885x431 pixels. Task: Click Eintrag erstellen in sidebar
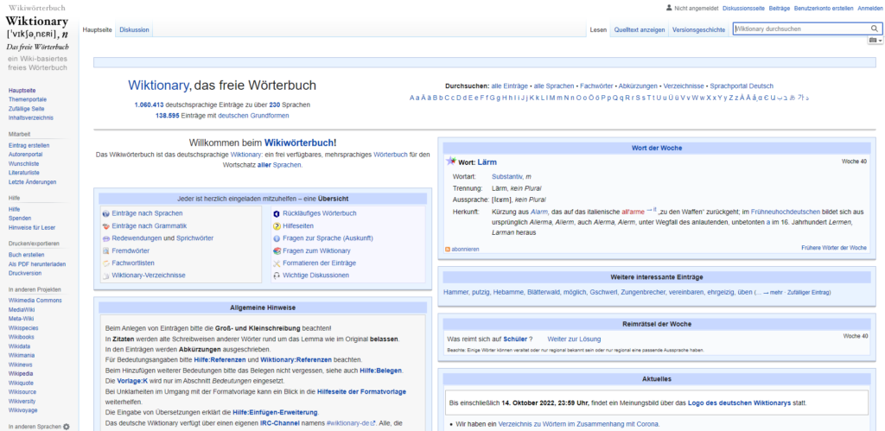click(29, 146)
